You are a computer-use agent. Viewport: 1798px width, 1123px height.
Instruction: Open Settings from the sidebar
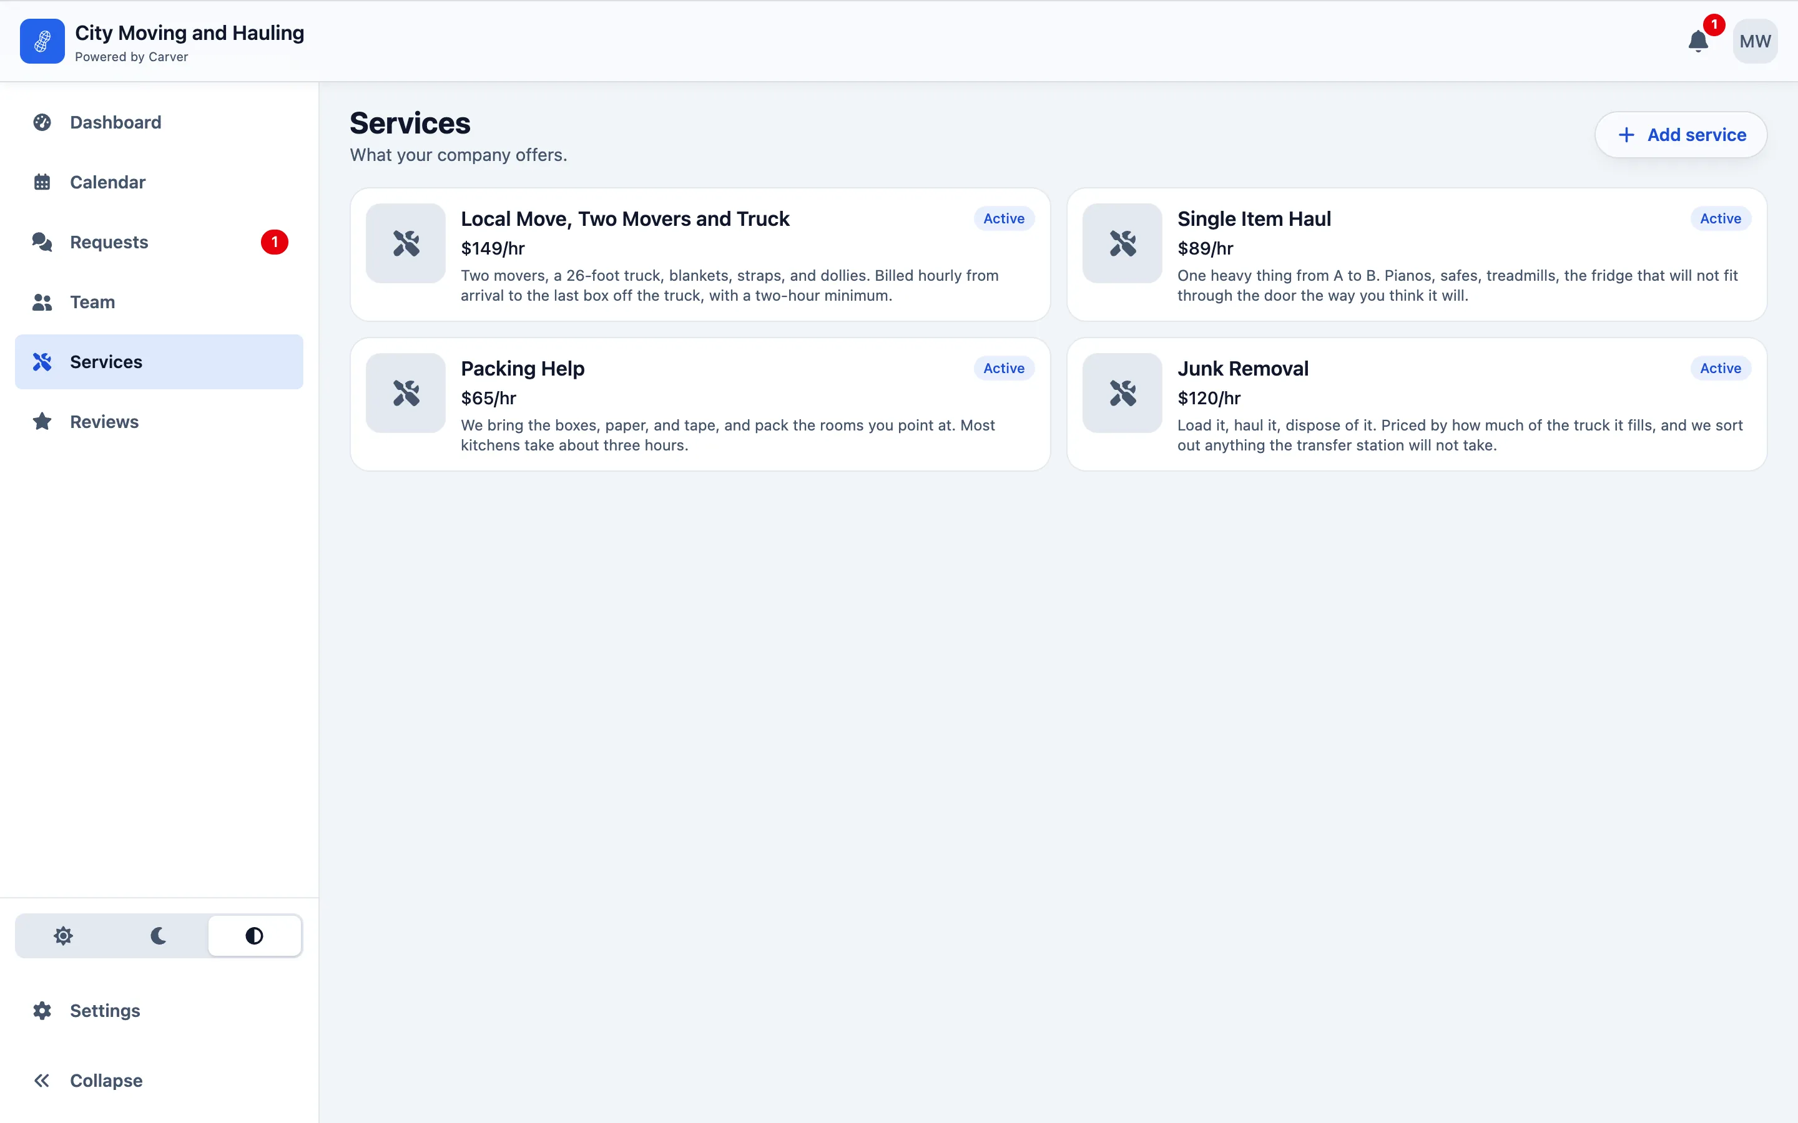pyautogui.click(x=159, y=1011)
